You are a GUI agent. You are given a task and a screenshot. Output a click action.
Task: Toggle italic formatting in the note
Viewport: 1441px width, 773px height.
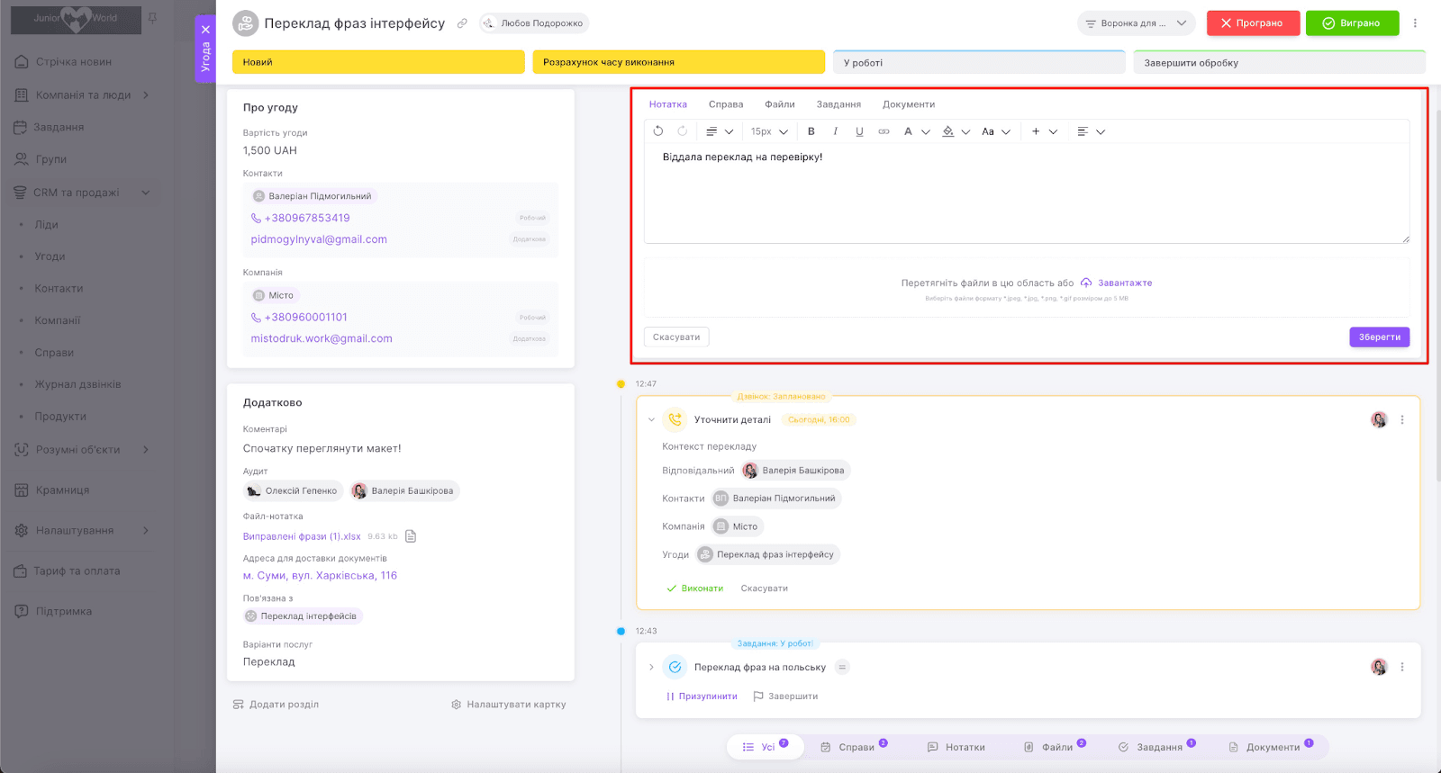[836, 131]
